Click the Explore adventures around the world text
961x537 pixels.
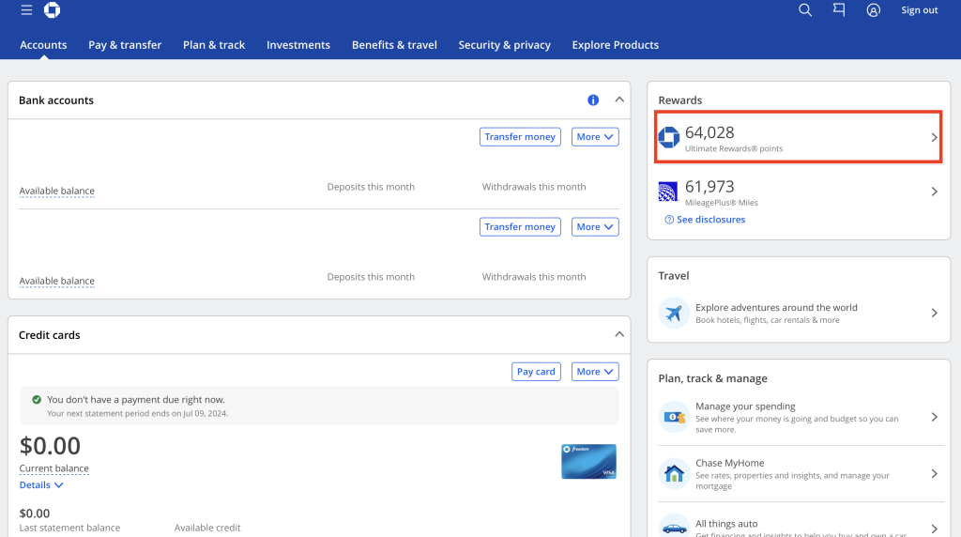tap(776, 308)
